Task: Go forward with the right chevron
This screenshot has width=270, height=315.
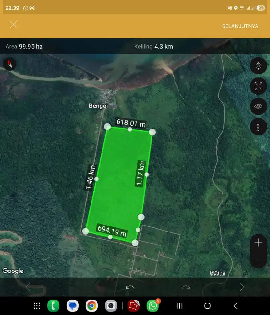Action: click(242, 287)
